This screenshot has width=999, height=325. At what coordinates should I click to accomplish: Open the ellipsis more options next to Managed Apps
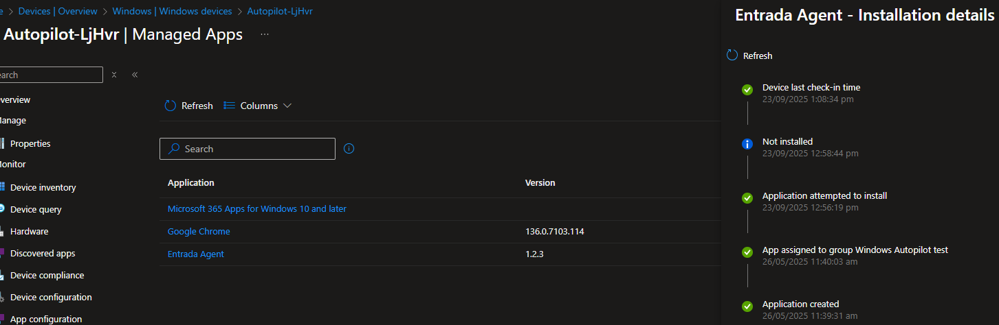coord(265,34)
